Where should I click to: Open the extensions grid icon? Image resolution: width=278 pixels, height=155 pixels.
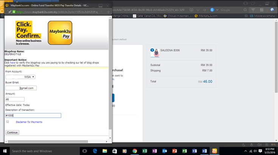262,10
